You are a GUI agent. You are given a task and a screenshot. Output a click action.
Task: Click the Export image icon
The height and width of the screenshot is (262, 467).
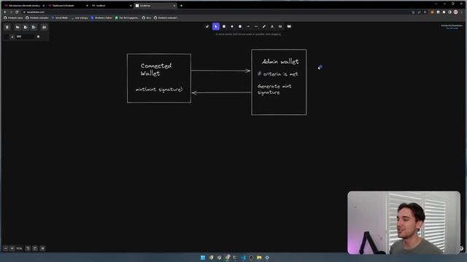(x=34, y=28)
